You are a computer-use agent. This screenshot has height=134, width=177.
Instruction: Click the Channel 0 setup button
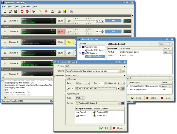click(x=11, y=21)
